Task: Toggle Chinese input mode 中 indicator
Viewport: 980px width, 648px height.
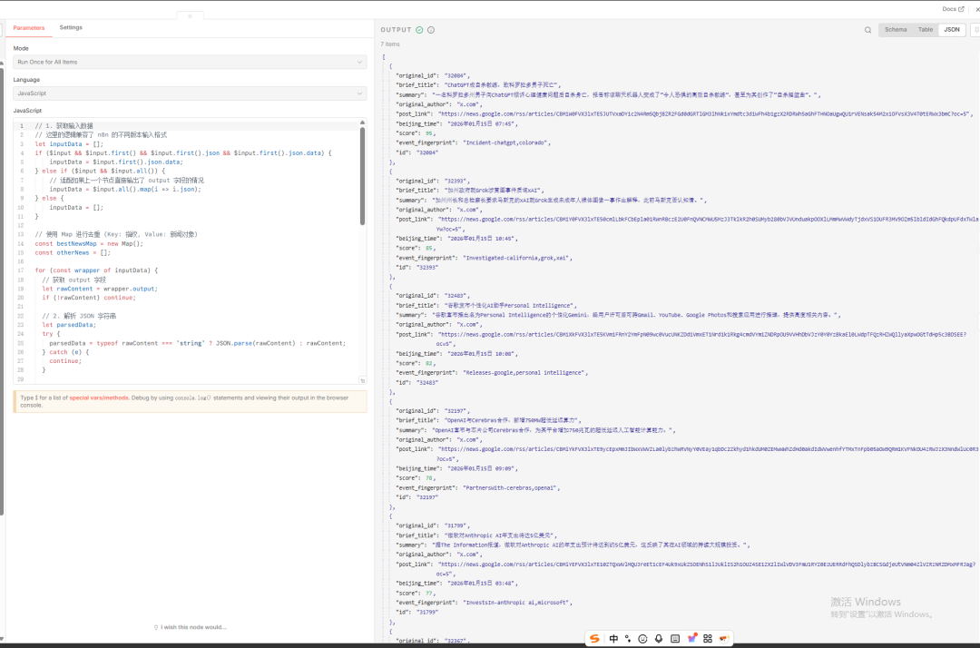Action: pos(613,639)
